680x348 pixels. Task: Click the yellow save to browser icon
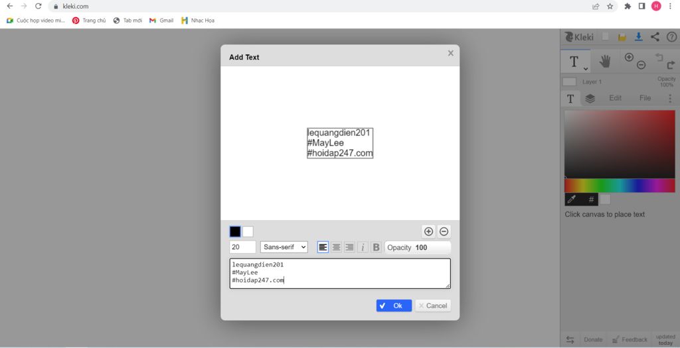pos(622,37)
